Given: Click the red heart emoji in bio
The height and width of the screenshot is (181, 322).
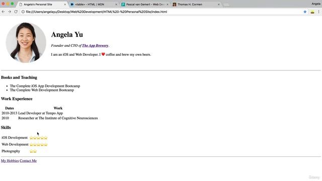Looking at the screenshot, I should (x=103, y=54).
